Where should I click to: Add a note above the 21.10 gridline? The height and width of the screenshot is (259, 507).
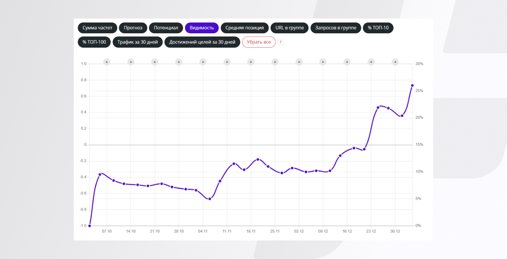(x=154, y=62)
